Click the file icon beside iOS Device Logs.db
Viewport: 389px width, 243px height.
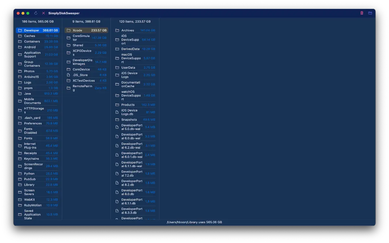[117, 112]
